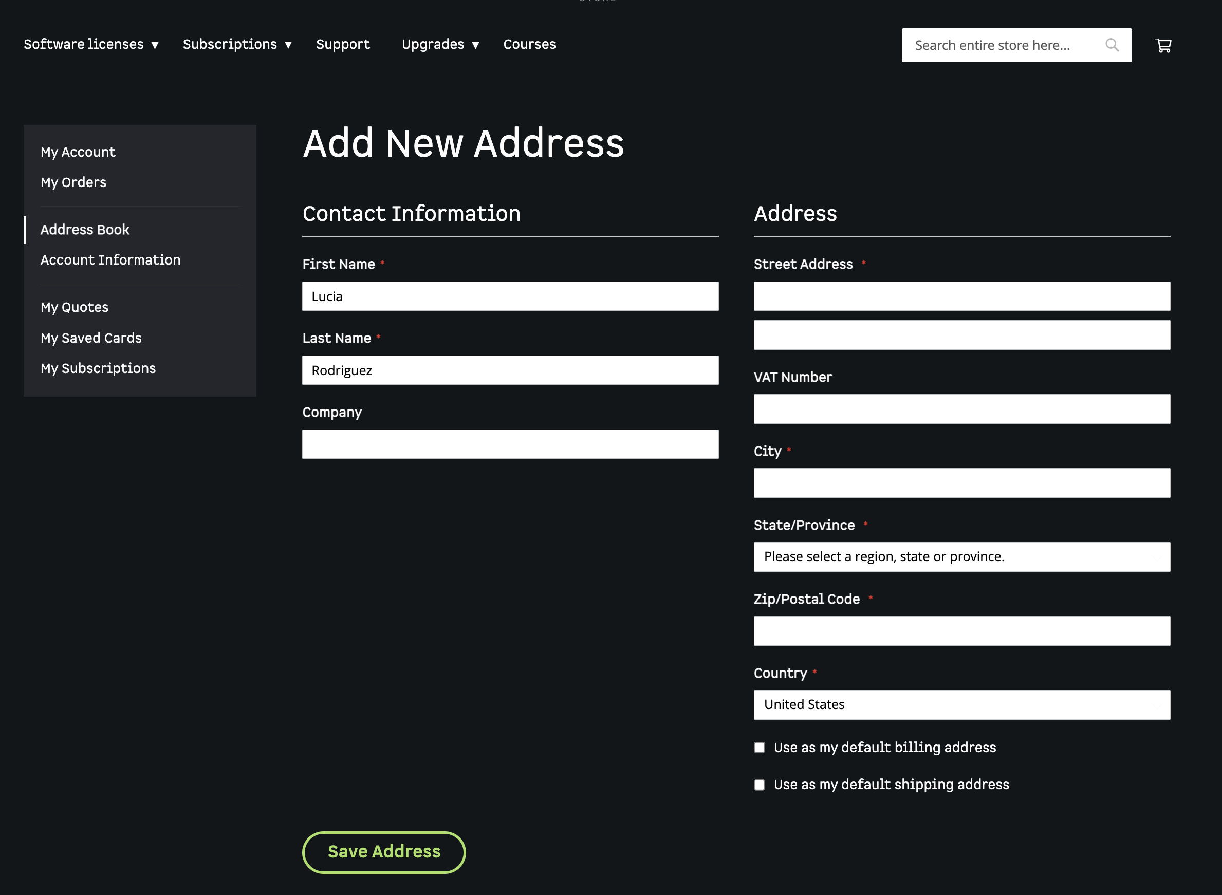Open the shopping cart icon
Viewport: 1222px width, 895px height.
click(1163, 46)
